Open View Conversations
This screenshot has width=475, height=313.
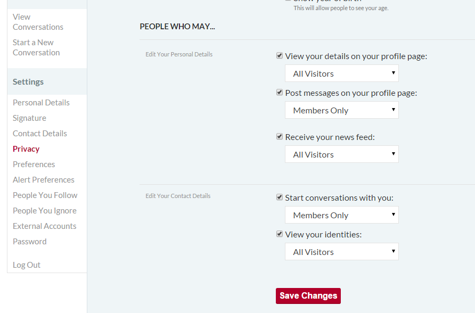38,21
